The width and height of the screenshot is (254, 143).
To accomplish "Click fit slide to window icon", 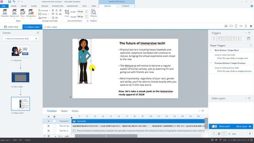I will 252,140.
